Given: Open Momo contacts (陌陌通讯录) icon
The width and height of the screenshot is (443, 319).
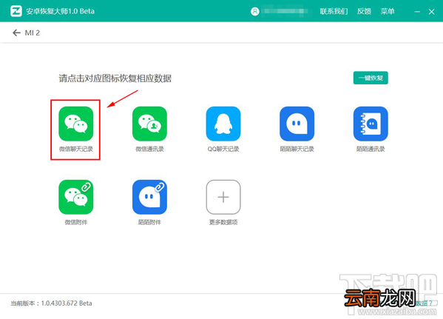Looking at the screenshot, I should click(371, 124).
